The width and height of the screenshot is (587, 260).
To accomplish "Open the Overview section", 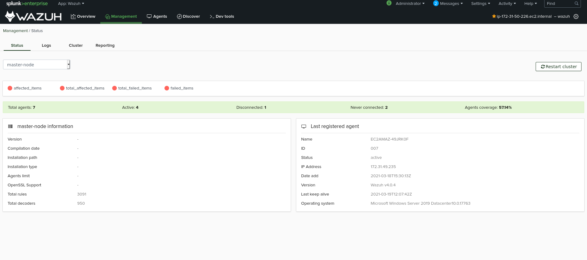I will pyautogui.click(x=83, y=16).
